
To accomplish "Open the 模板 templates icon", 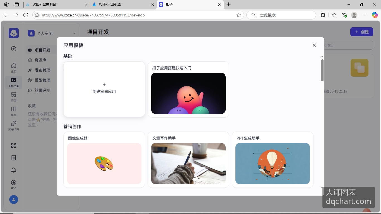I will 14,111.
